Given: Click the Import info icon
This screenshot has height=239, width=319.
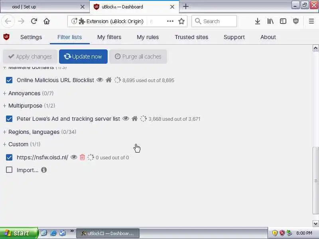Looking at the screenshot, I should click(44, 170).
